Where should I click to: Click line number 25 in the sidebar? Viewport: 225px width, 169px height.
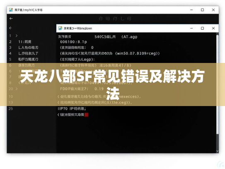click(x=11, y=109)
